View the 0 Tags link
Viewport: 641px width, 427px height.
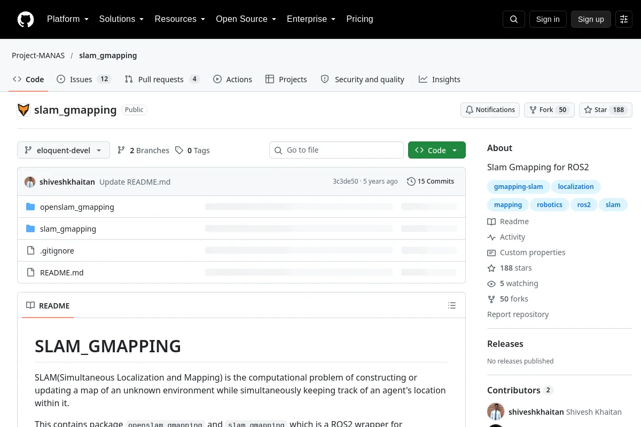(192, 151)
